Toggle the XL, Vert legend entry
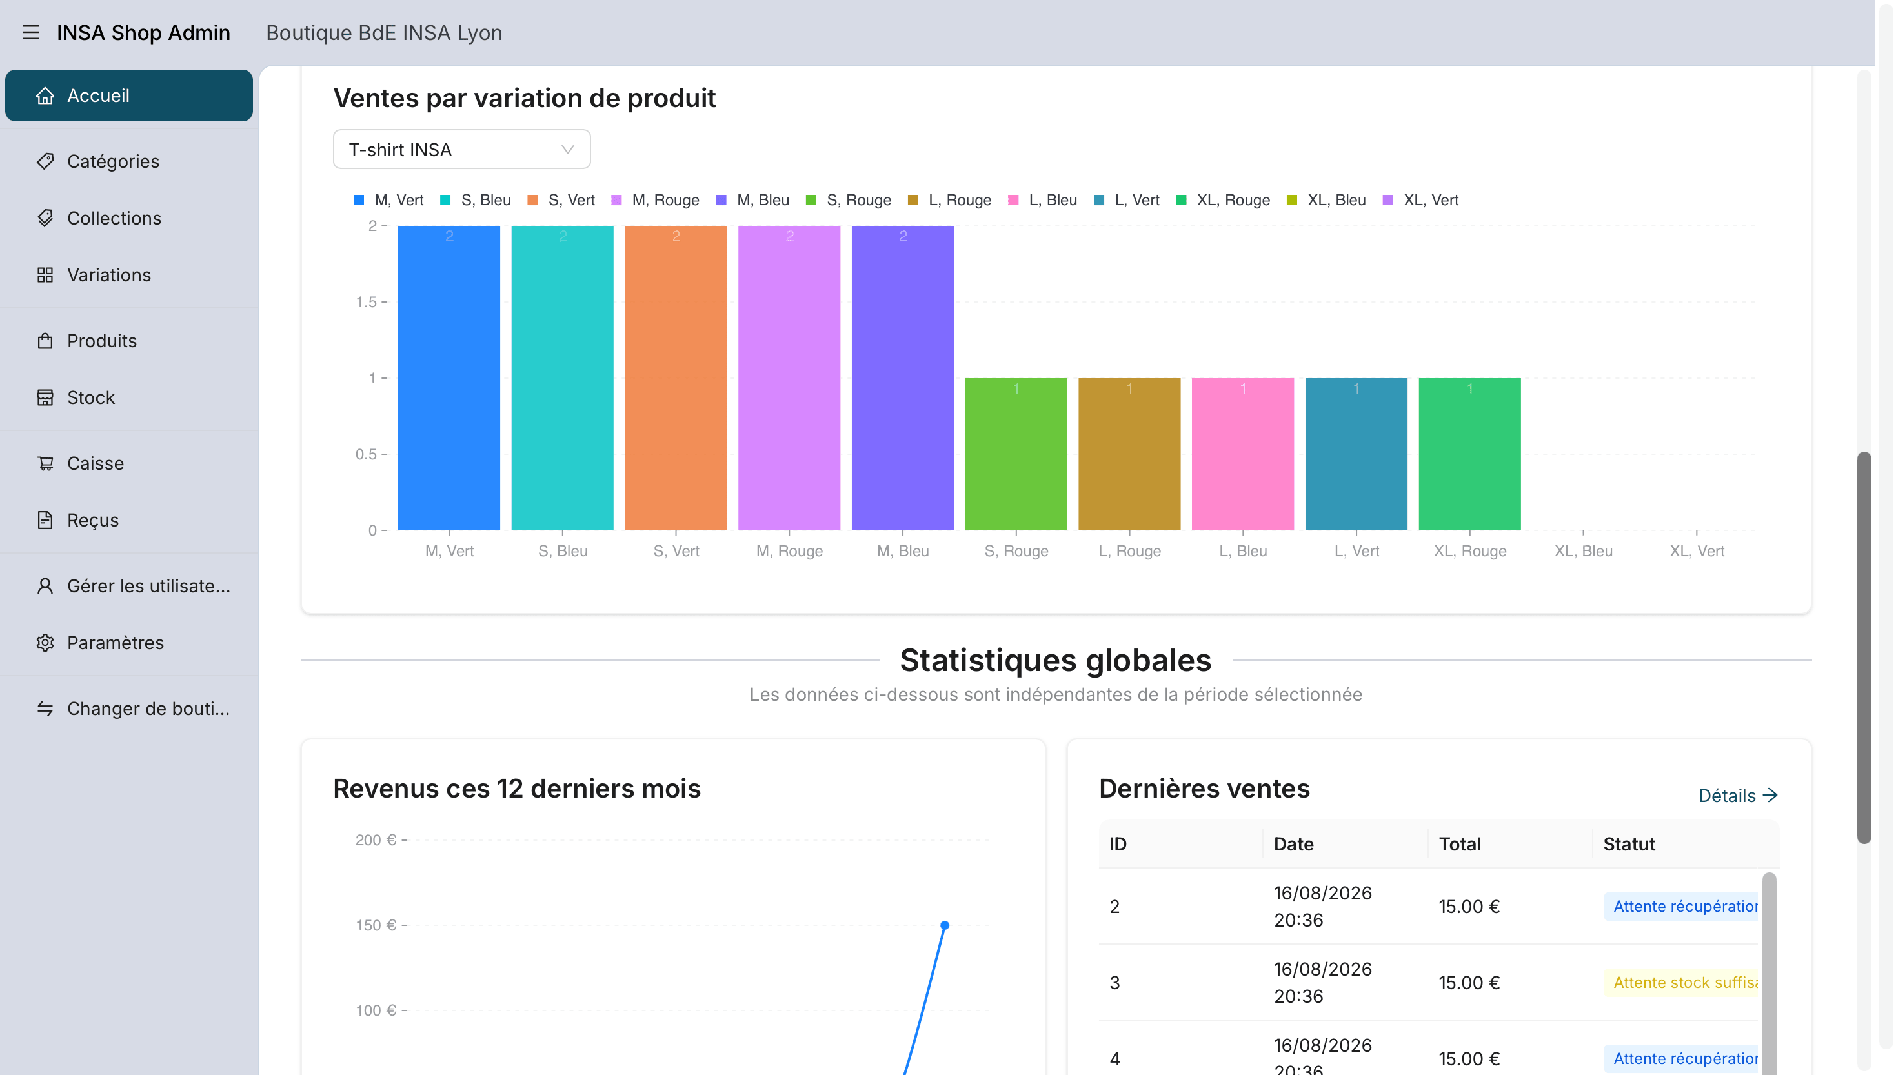This screenshot has height=1075, width=1896. 1420,200
